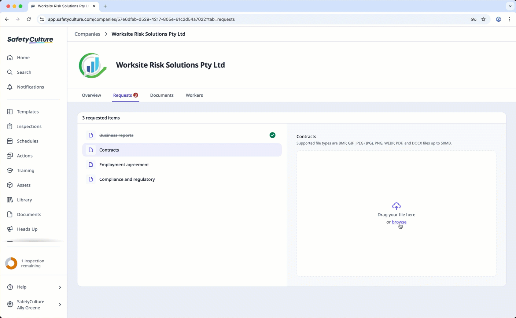Switch to the Overview tab

point(91,95)
